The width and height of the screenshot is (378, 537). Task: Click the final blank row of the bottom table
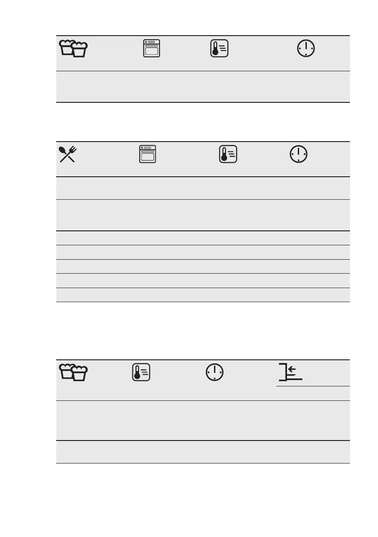(203, 452)
